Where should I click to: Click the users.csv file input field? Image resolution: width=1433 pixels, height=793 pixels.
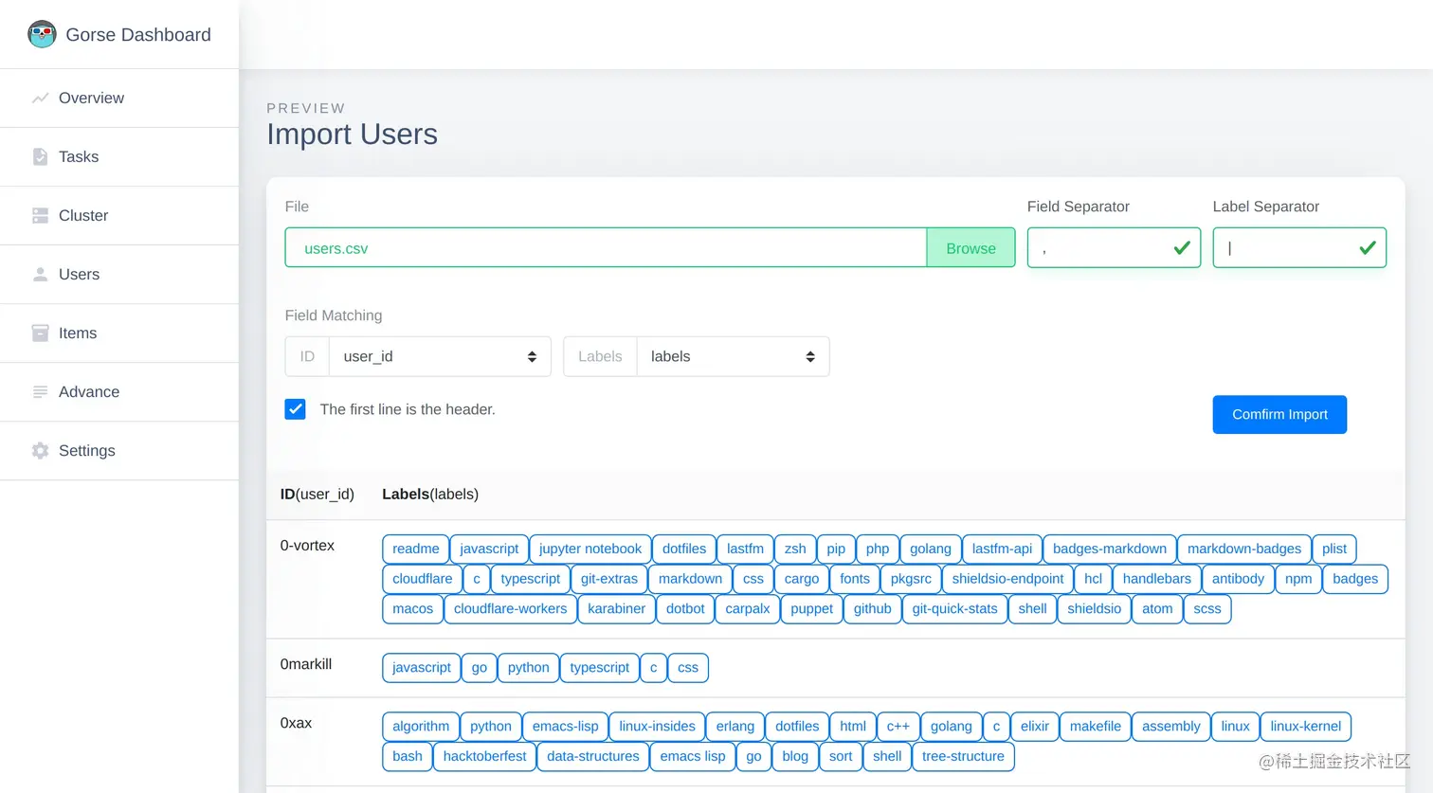pyautogui.click(x=605, y=247)
